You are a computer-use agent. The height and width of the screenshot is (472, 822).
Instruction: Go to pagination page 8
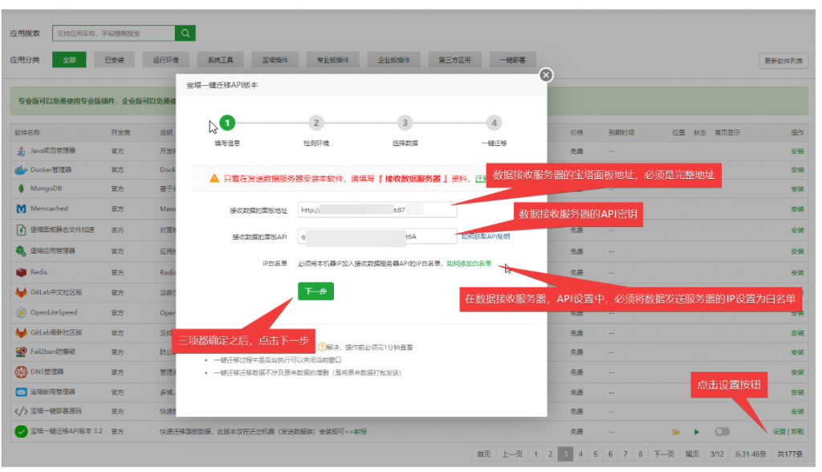640,454
